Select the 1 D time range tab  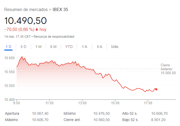[x=8, y=47]
